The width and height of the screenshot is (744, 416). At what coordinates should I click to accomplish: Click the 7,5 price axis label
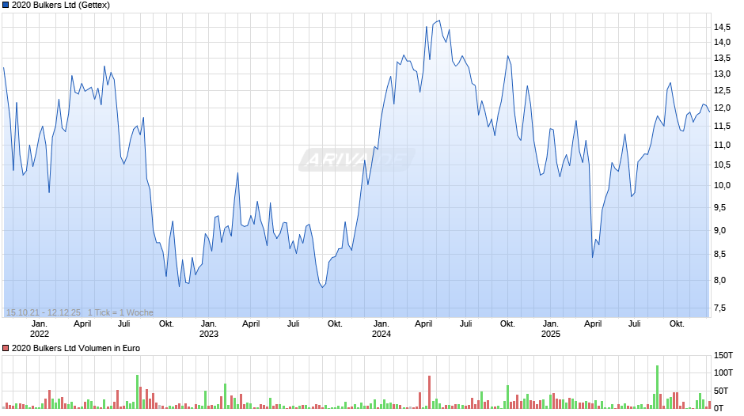point(719,308)
